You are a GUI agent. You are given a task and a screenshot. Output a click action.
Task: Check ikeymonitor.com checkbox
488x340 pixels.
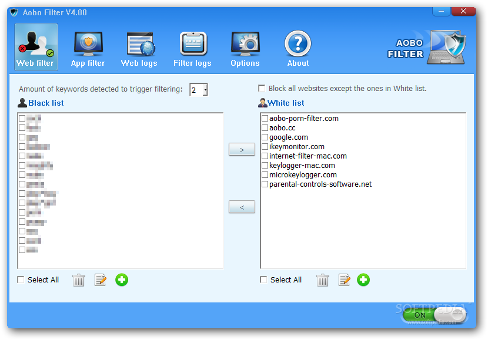[x=265, y=146]
